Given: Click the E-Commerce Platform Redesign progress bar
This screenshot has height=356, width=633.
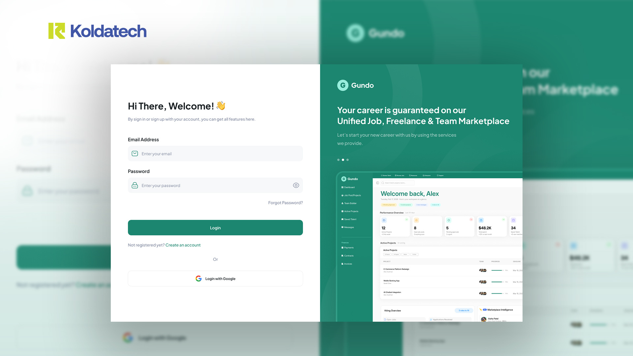Looking at the screenshot, I should pyautogui.click(x=497, y=270).
